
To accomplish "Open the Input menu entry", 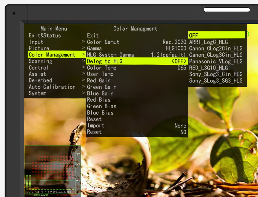I will coord(36,42).
